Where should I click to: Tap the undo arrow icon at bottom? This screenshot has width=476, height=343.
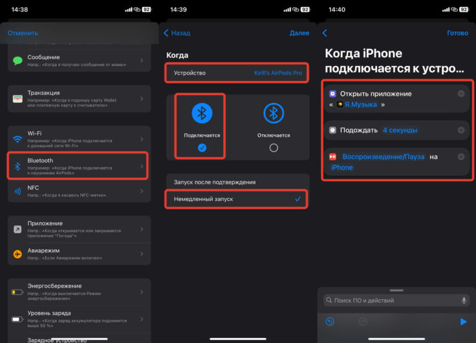[x=330, y=322]
